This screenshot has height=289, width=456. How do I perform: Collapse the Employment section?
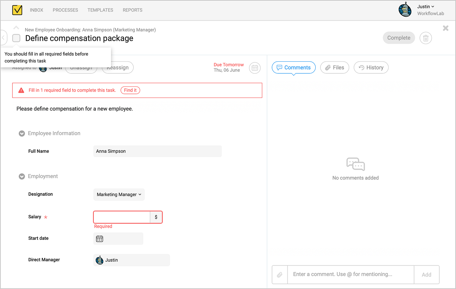pyautogui.click(x=21, y=176)
